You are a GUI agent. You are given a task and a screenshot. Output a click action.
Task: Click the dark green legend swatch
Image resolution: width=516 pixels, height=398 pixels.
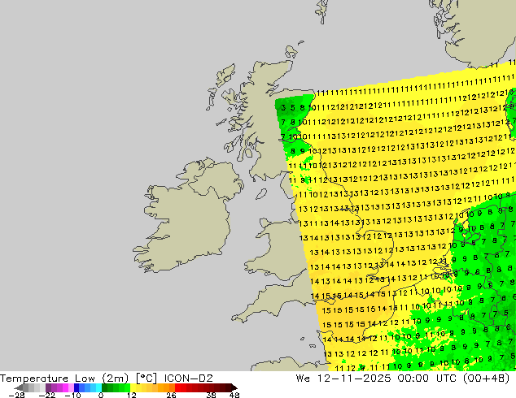tap(105, 387)
